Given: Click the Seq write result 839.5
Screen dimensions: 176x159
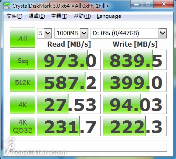Looking at the screenshot, I should coord(135,60).
